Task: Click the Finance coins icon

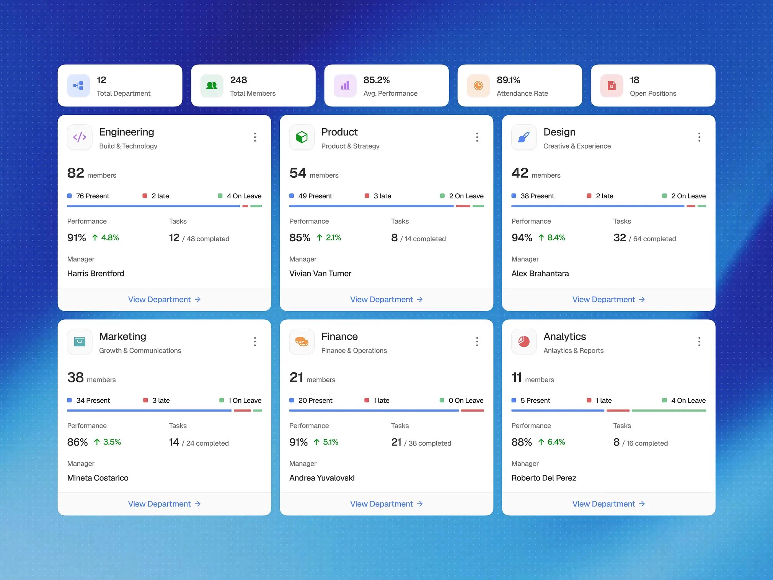Action: point(302,341)
